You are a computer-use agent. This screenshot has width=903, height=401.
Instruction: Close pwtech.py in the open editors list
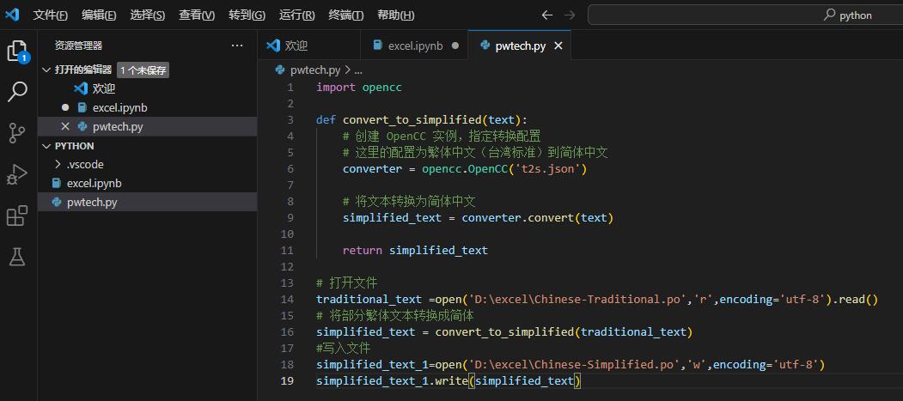coord(65,126)
